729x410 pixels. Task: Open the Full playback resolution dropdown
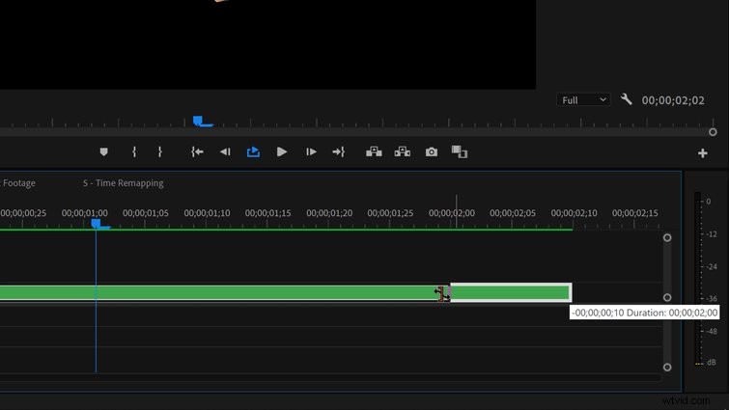coord(583,99)
